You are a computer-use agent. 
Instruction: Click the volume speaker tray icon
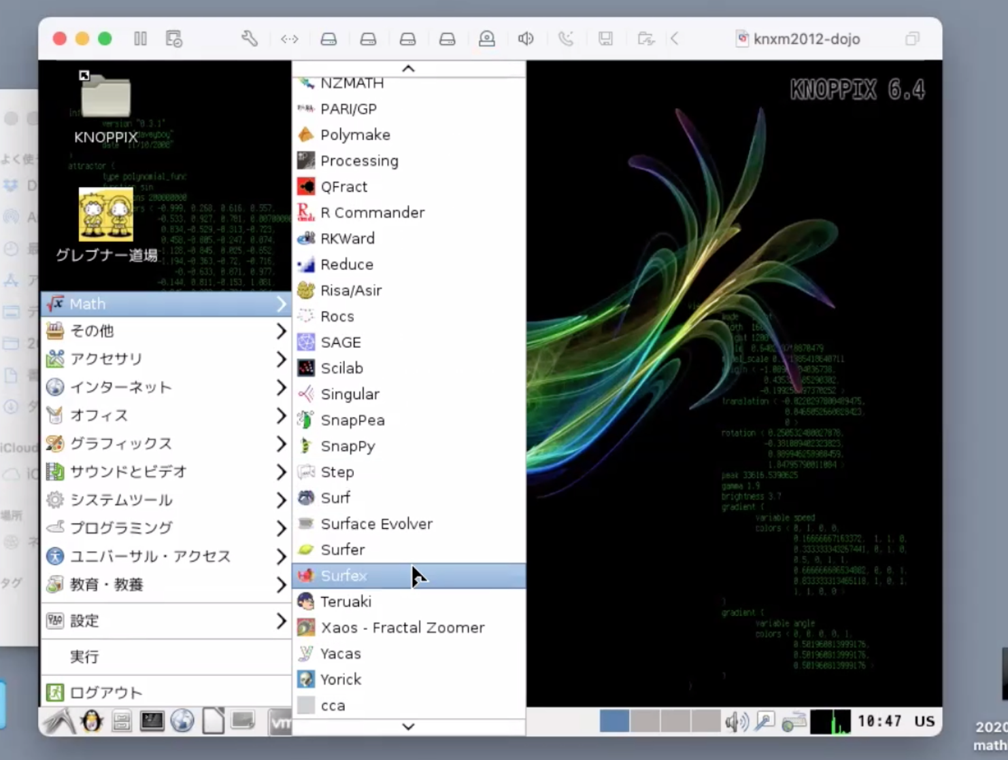(x=737, y=721)
